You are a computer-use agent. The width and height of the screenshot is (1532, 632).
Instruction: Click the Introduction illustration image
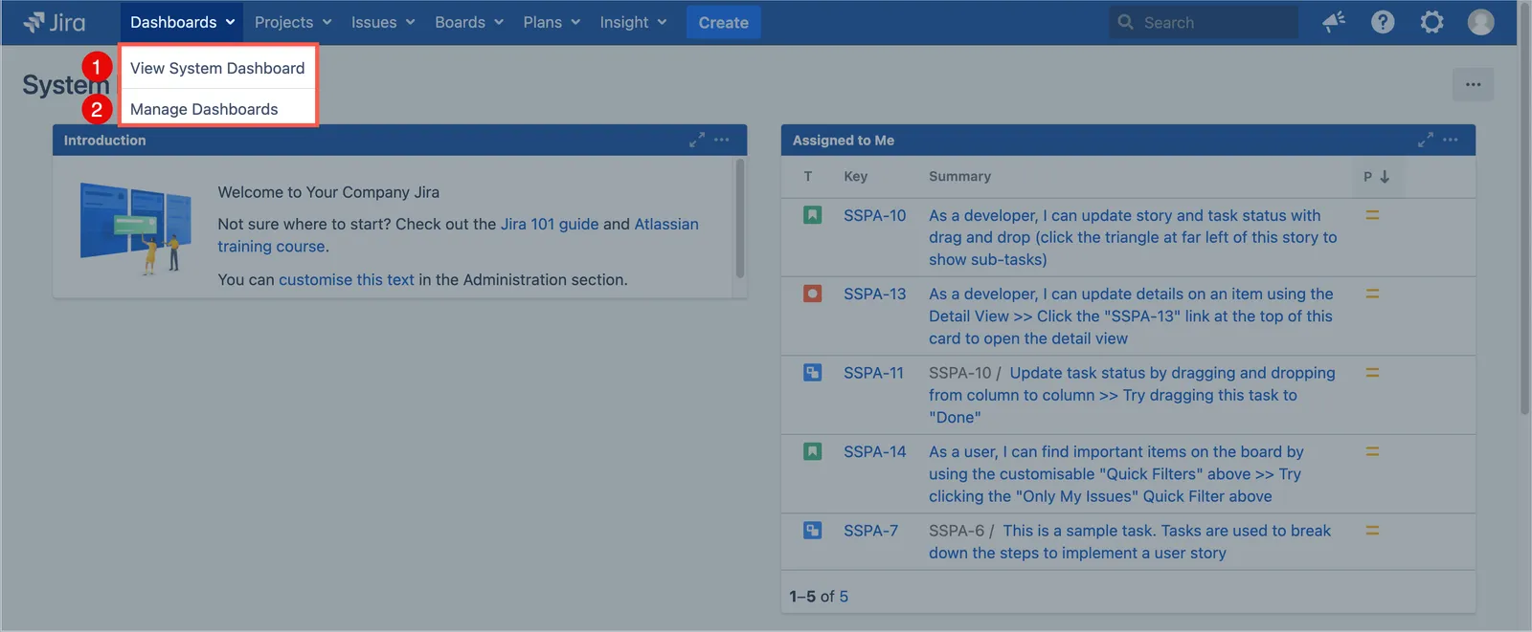pyautogui.click(x=135, y=228)
